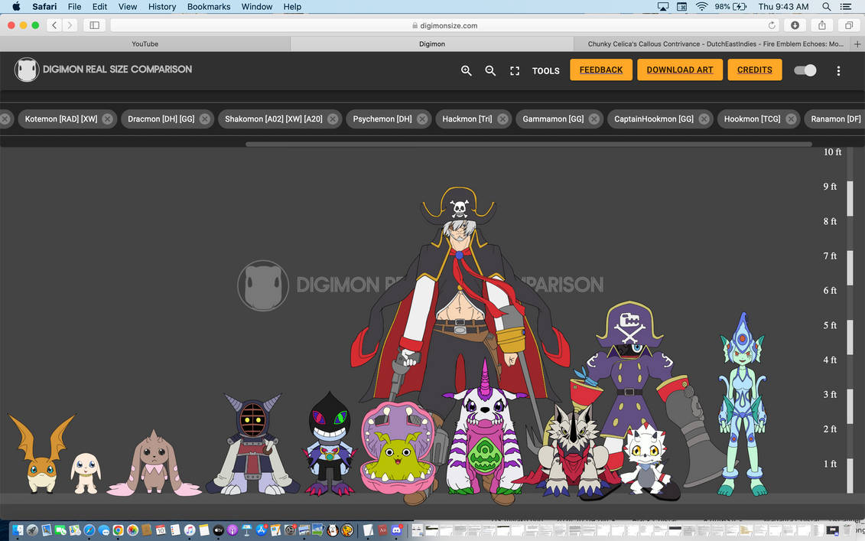The height and width of the screenshot is (541, 865).
Task: Click the FEEDBACK button
Action: 600,69
